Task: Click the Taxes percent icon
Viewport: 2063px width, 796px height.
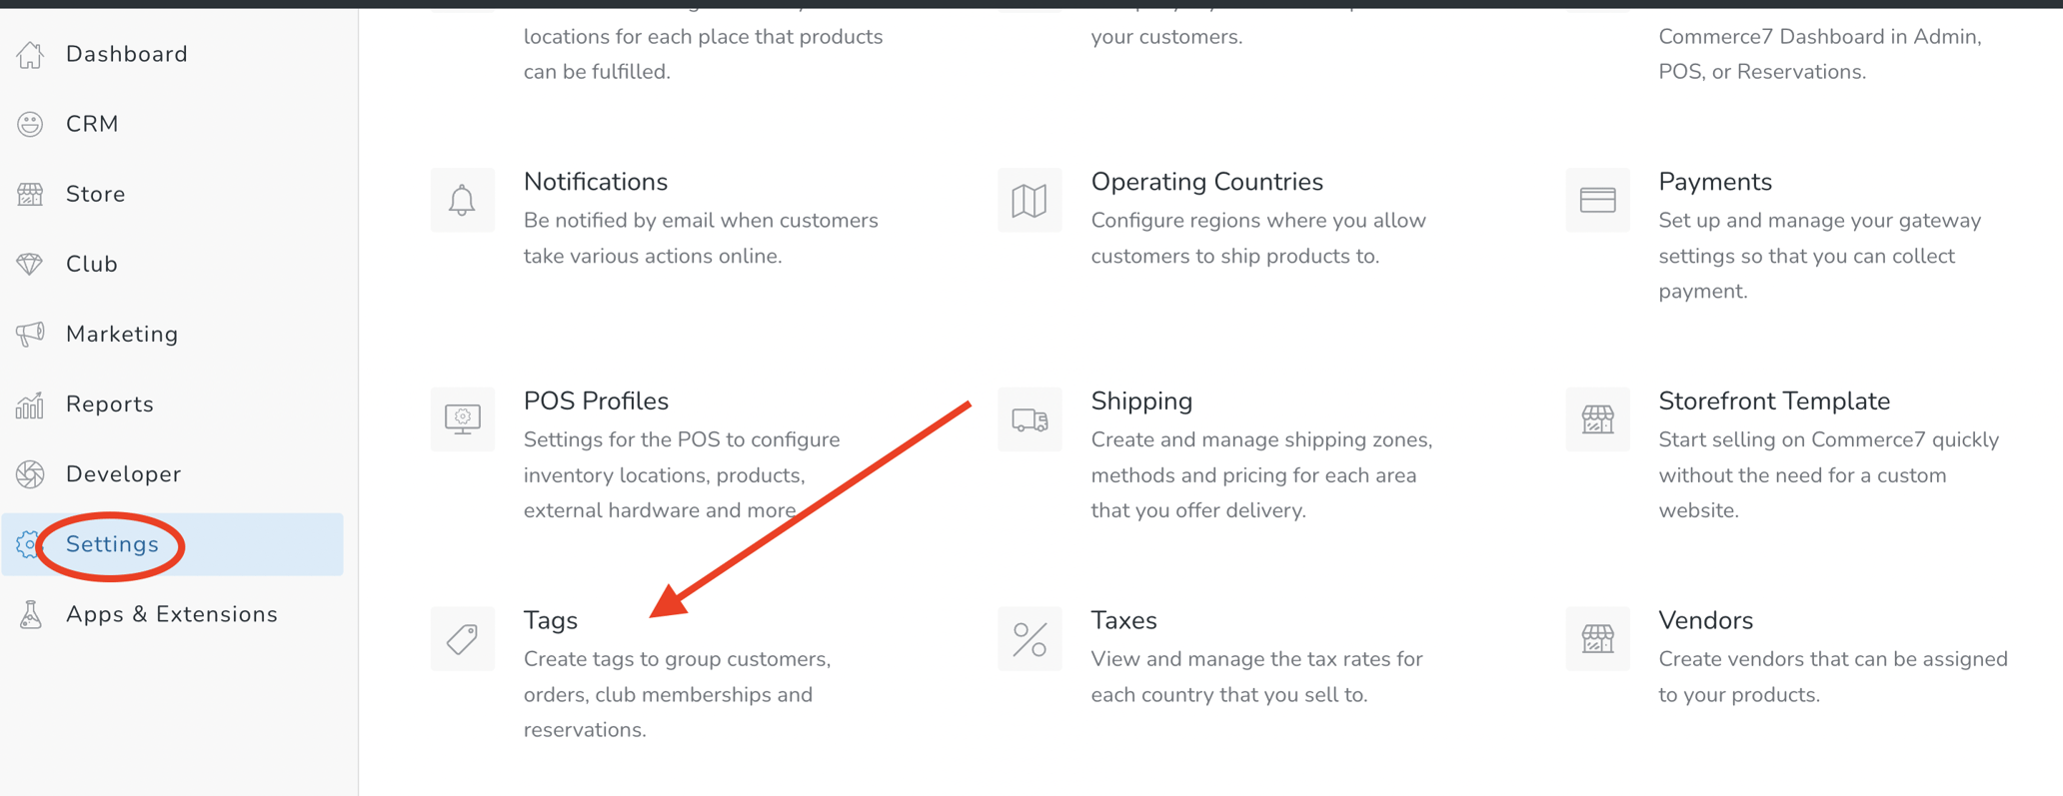Action: pyautogui.click(x=1029, y=638)
